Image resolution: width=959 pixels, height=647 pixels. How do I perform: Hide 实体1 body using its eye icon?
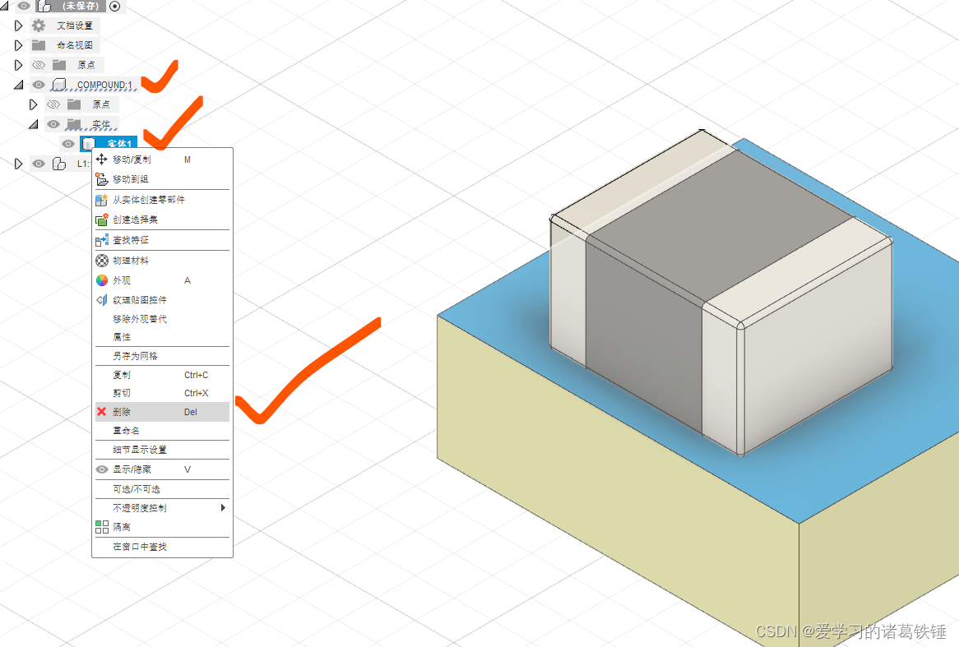(x=68, y=144)
